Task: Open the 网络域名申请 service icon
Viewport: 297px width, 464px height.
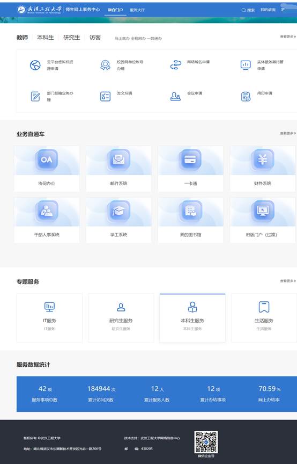Action: point(175,65)
